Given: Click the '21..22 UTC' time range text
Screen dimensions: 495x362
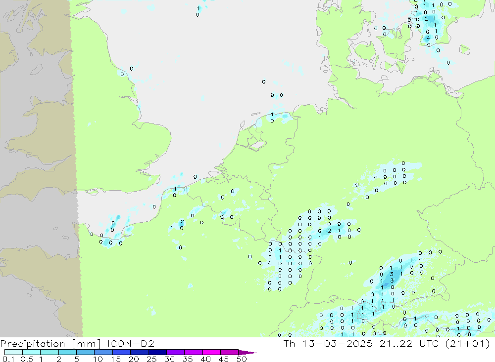Looking at the screenshot, I should [409, 343].
